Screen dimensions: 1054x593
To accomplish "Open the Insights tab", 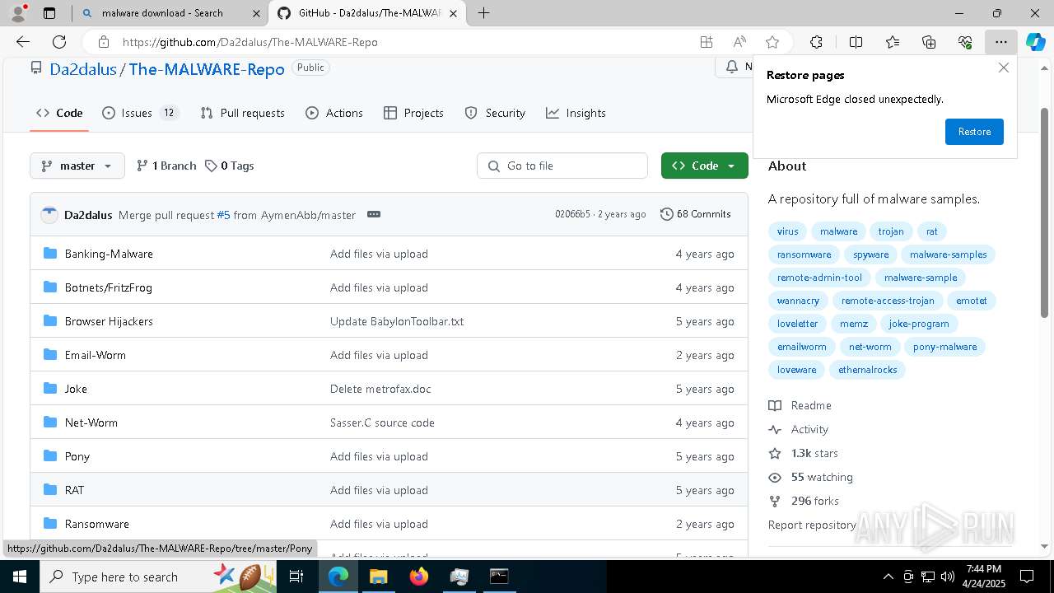I will point(576,113).
